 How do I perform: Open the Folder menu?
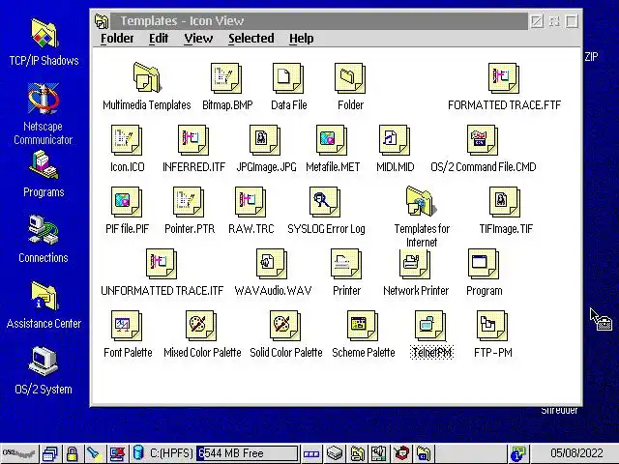(117, 39)
